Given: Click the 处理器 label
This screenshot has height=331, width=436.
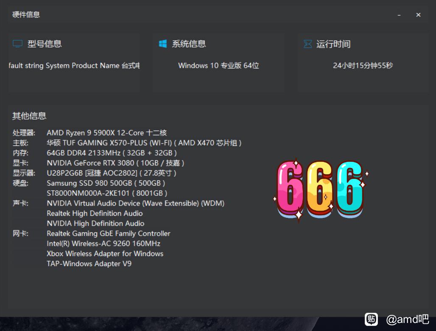Looking at the screenshot, I should (x=24, y=133).
